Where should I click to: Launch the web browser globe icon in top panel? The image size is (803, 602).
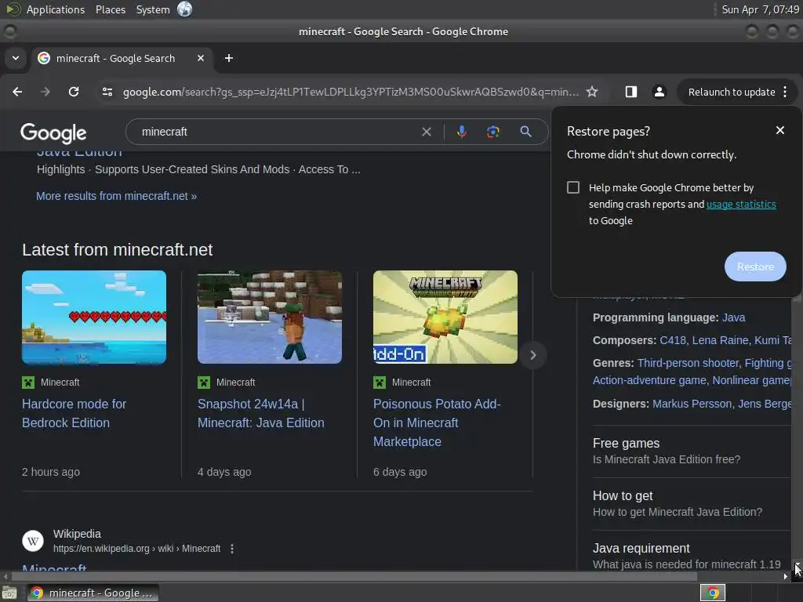point(184,9)
